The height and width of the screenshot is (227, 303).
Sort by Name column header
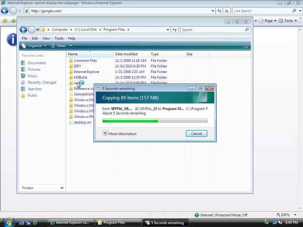(90, 54)
